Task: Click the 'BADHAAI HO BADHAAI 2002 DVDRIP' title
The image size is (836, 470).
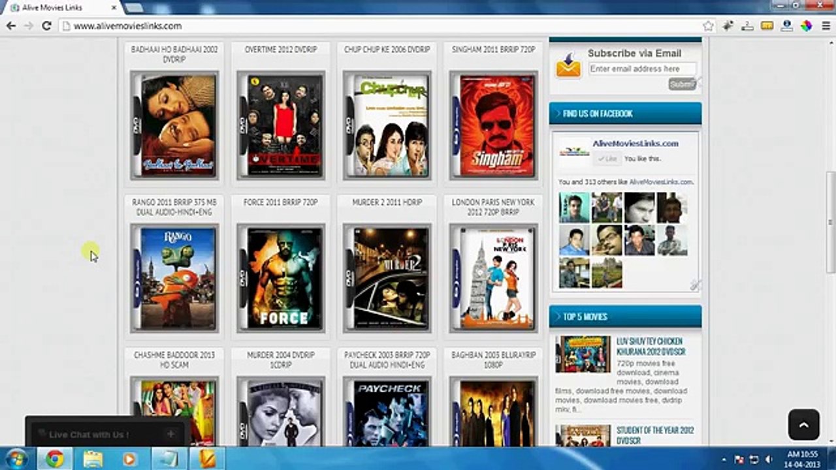Action: click(x=174, y=54)
